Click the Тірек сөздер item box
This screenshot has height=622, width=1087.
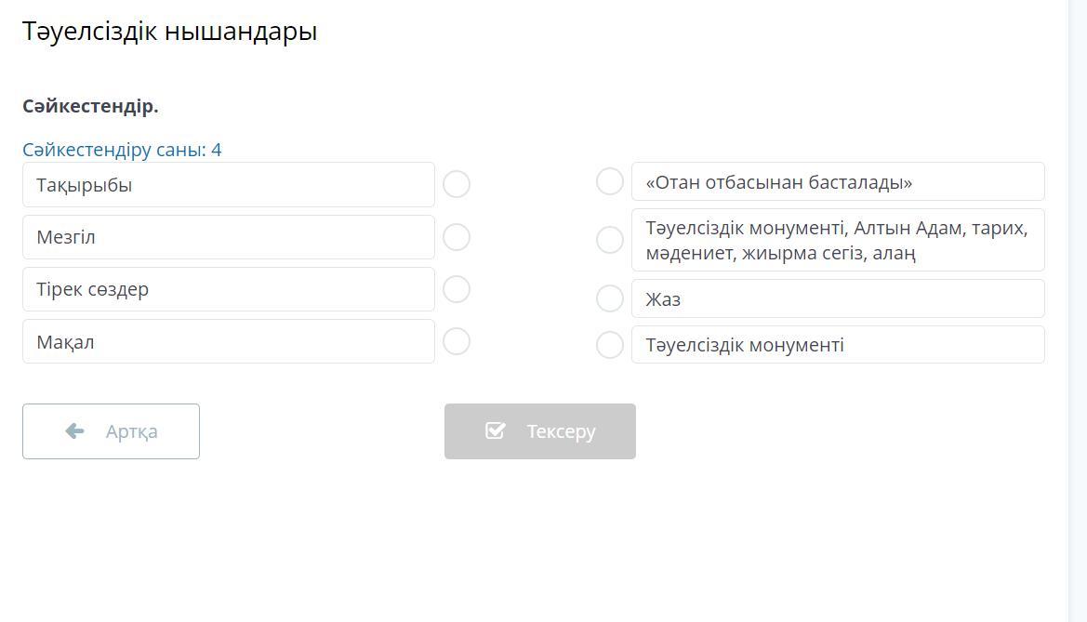[x=228, y=289]
